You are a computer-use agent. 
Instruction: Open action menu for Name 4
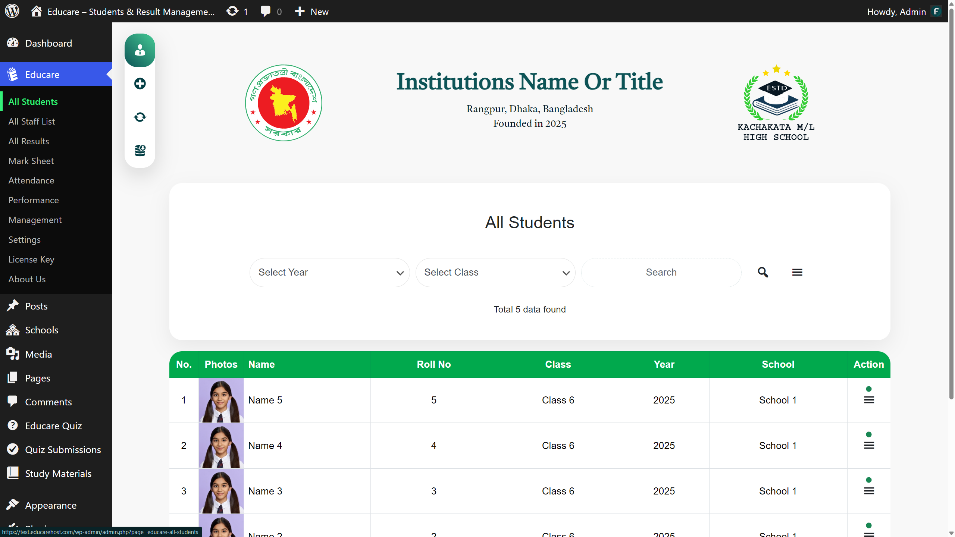(x=869, y=445)
